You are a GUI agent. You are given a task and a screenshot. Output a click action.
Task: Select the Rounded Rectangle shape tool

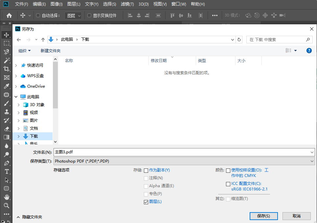tap(6, 189)
